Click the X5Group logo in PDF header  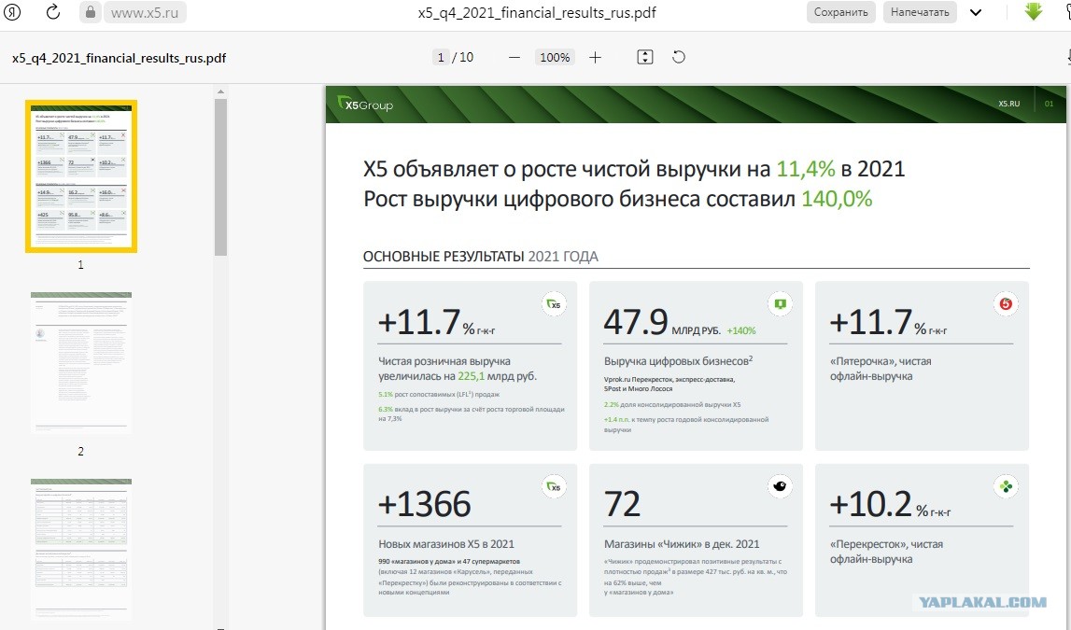(365, 105)
